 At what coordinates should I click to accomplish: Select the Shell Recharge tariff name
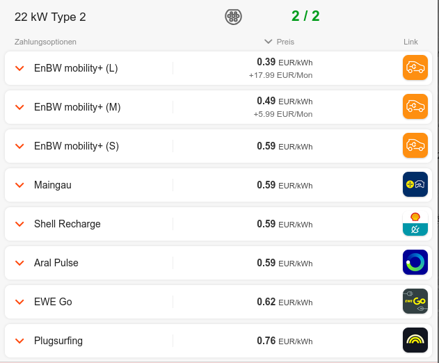(x=67, y=224)
